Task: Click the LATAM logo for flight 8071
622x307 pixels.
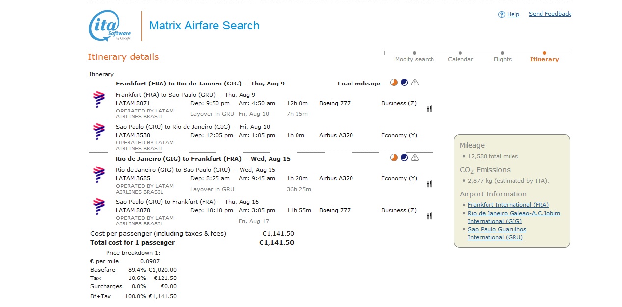Action: pos(99,100)
